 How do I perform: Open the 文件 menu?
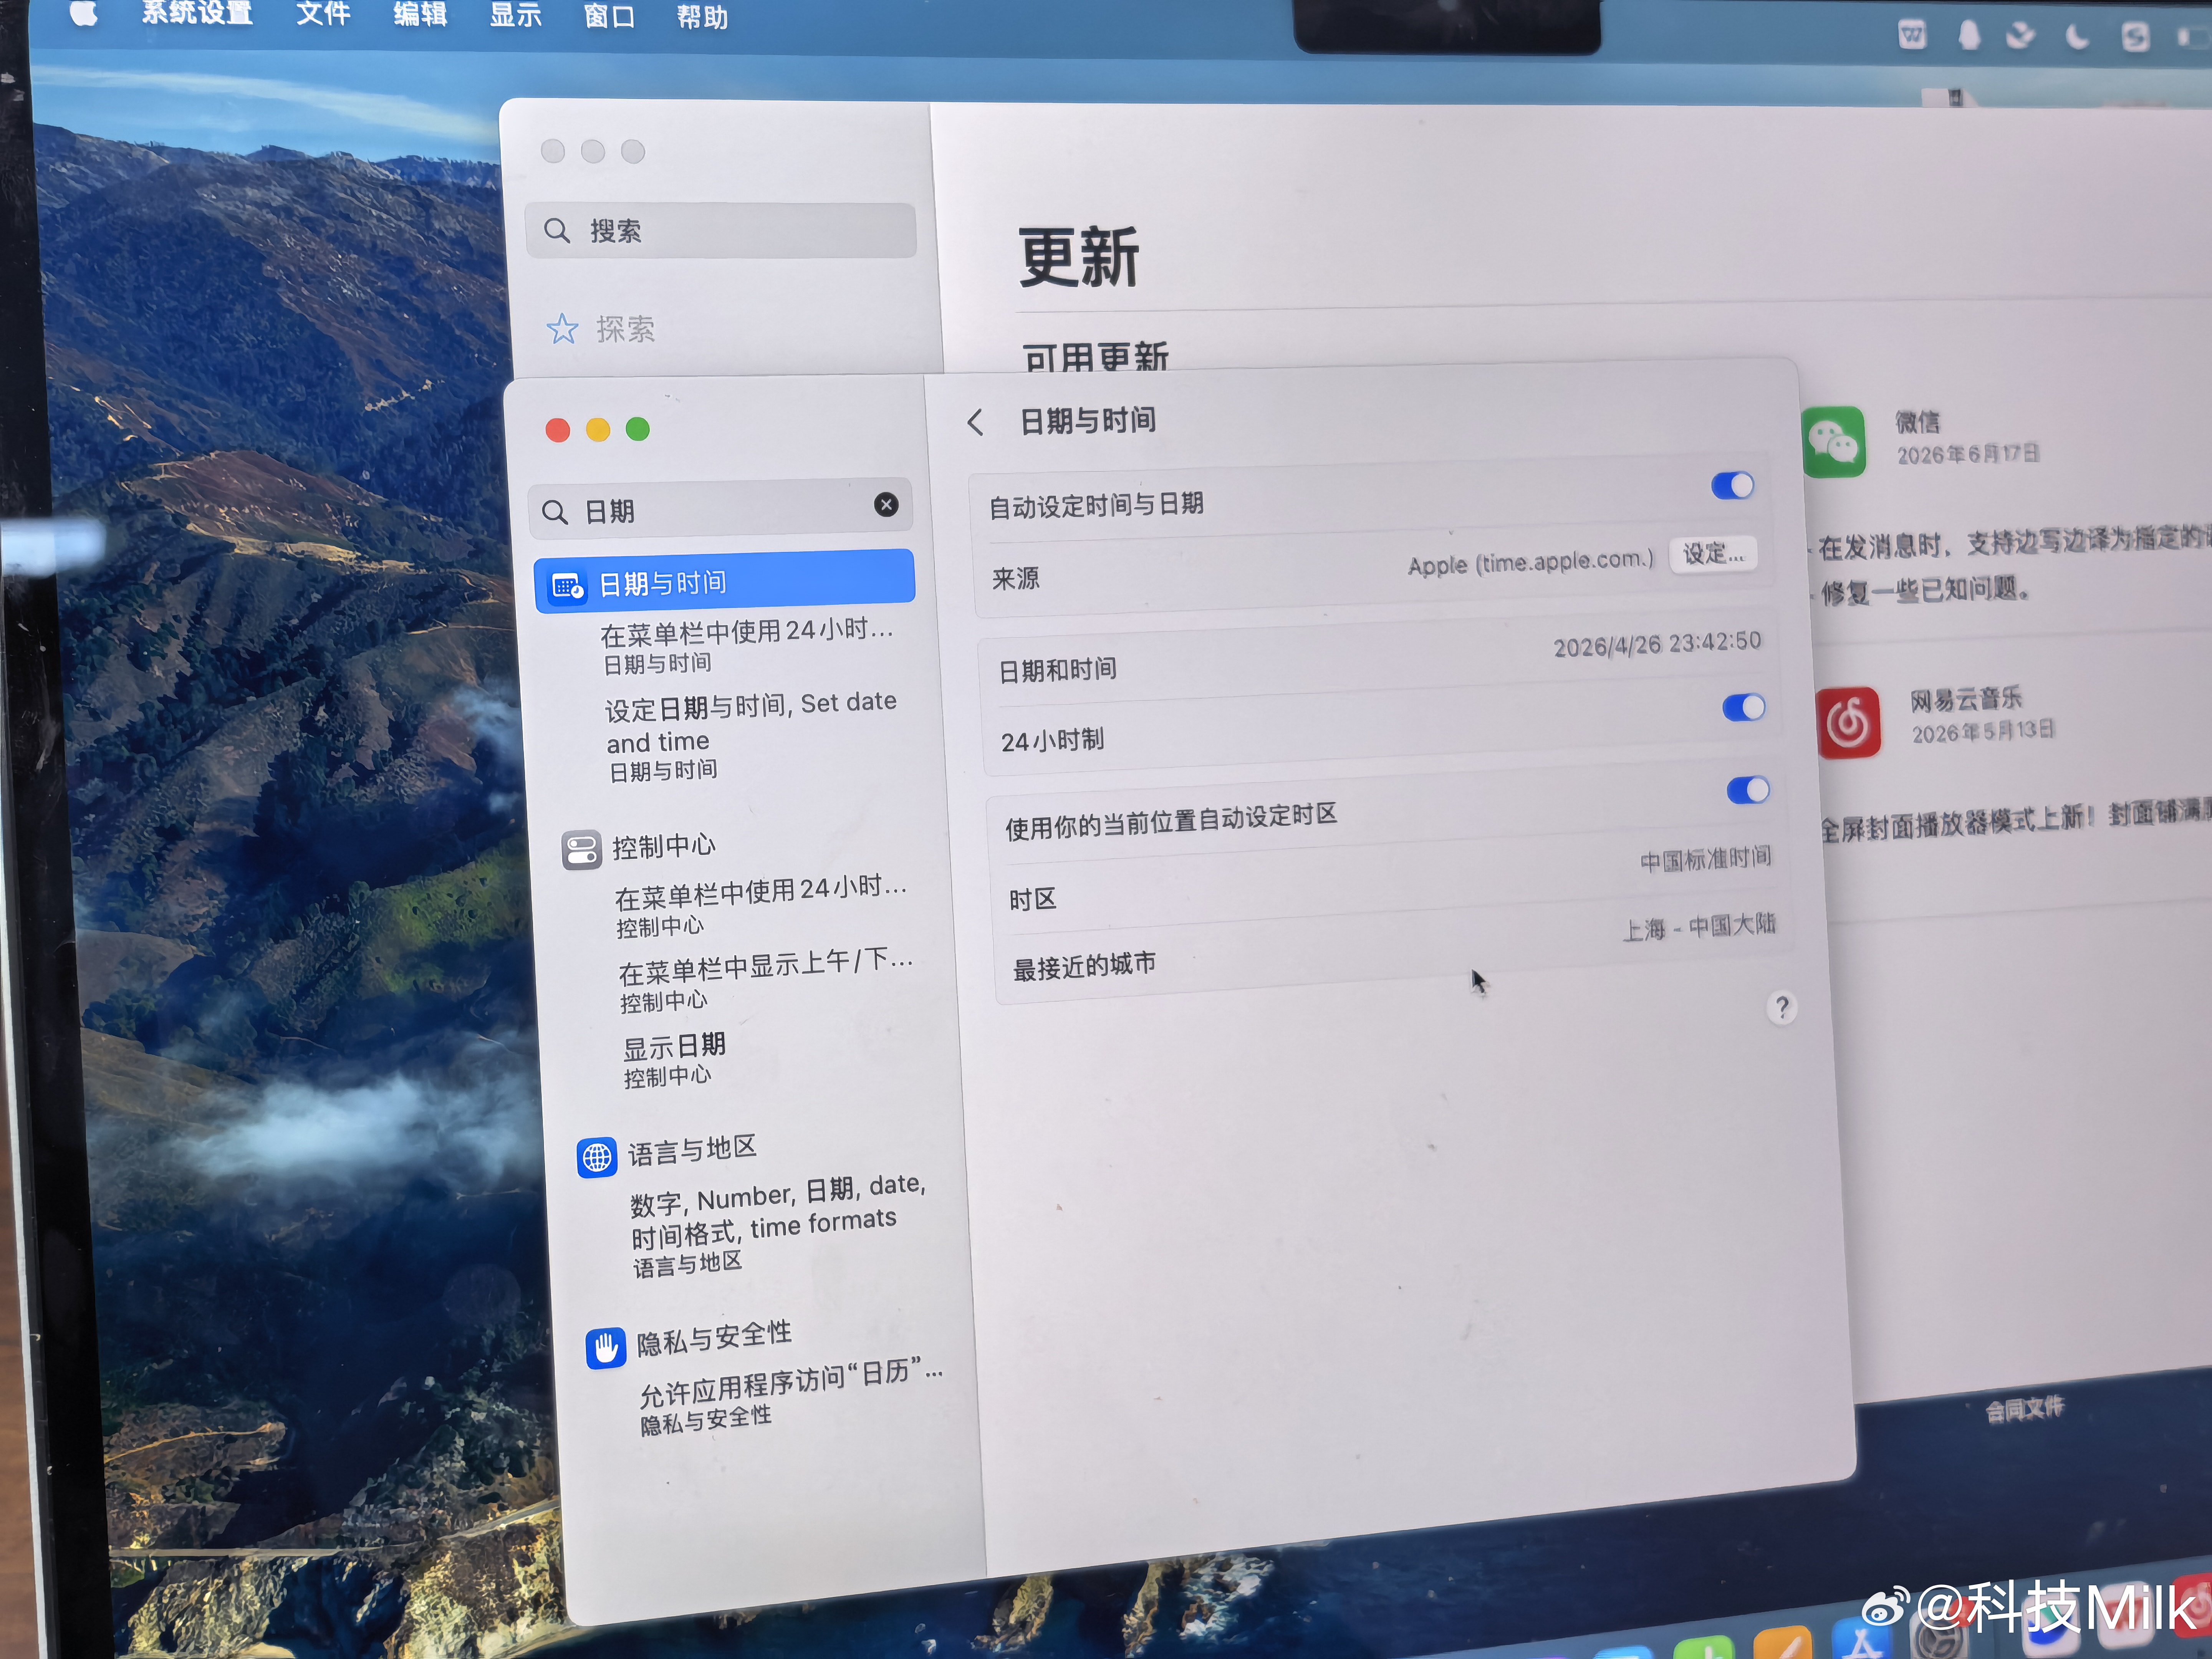coord(323,13)
